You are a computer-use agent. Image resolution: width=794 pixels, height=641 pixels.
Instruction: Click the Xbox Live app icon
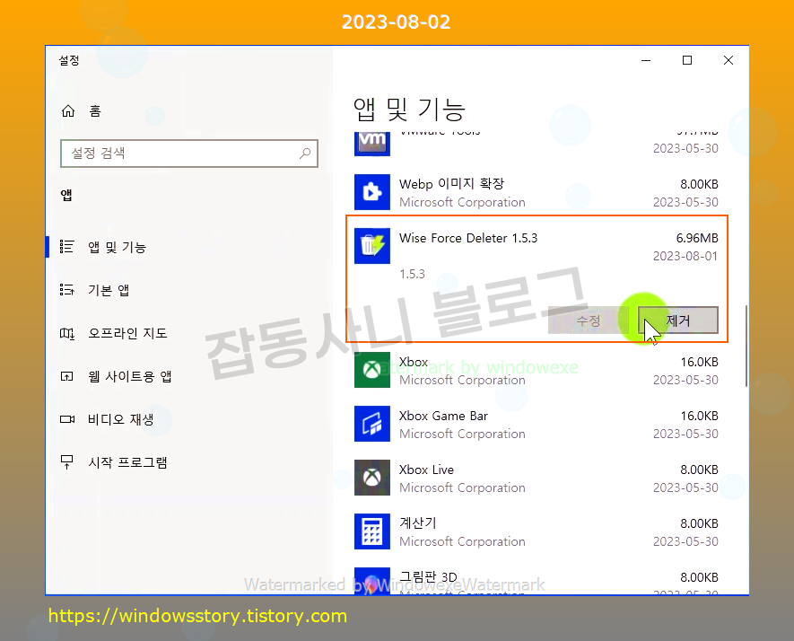pos(372,478)
